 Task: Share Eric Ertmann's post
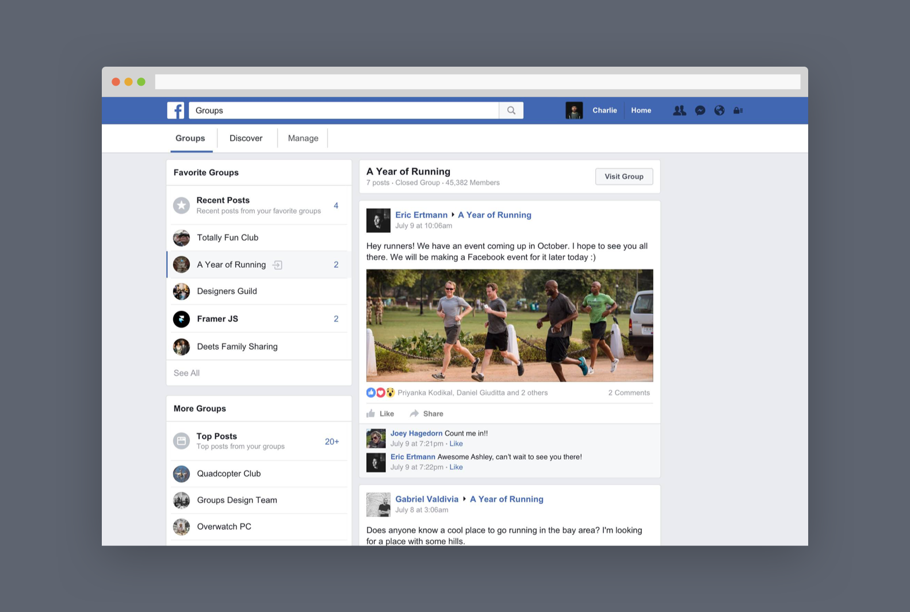pos(426,414)
